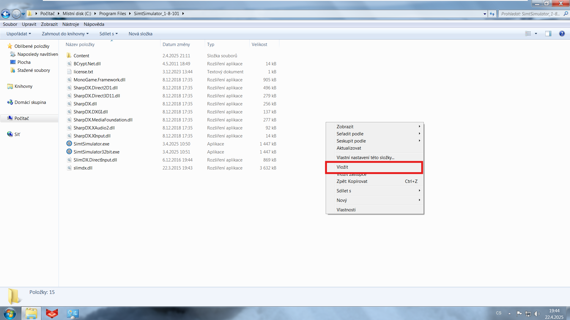Click the search box Prohledat SimtSimulator

point(530,14)
